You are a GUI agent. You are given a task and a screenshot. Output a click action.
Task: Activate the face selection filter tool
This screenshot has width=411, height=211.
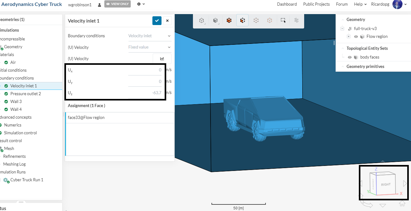[242, 20]
